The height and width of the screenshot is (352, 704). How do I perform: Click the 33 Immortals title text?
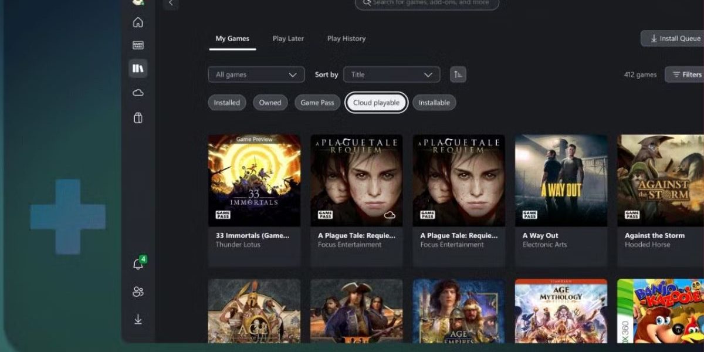pyautogui.click(x=253, y=235)
